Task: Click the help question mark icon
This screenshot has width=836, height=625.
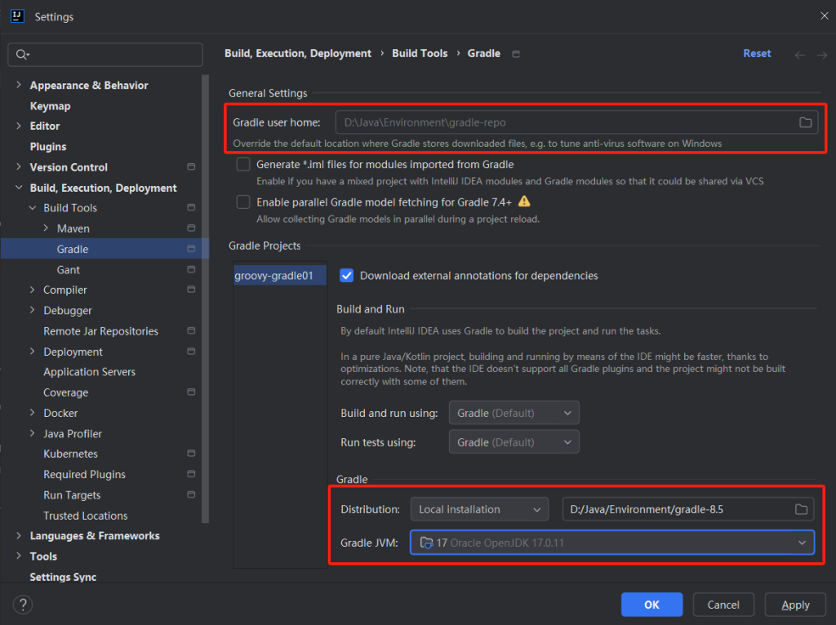Action: point(23,605)
